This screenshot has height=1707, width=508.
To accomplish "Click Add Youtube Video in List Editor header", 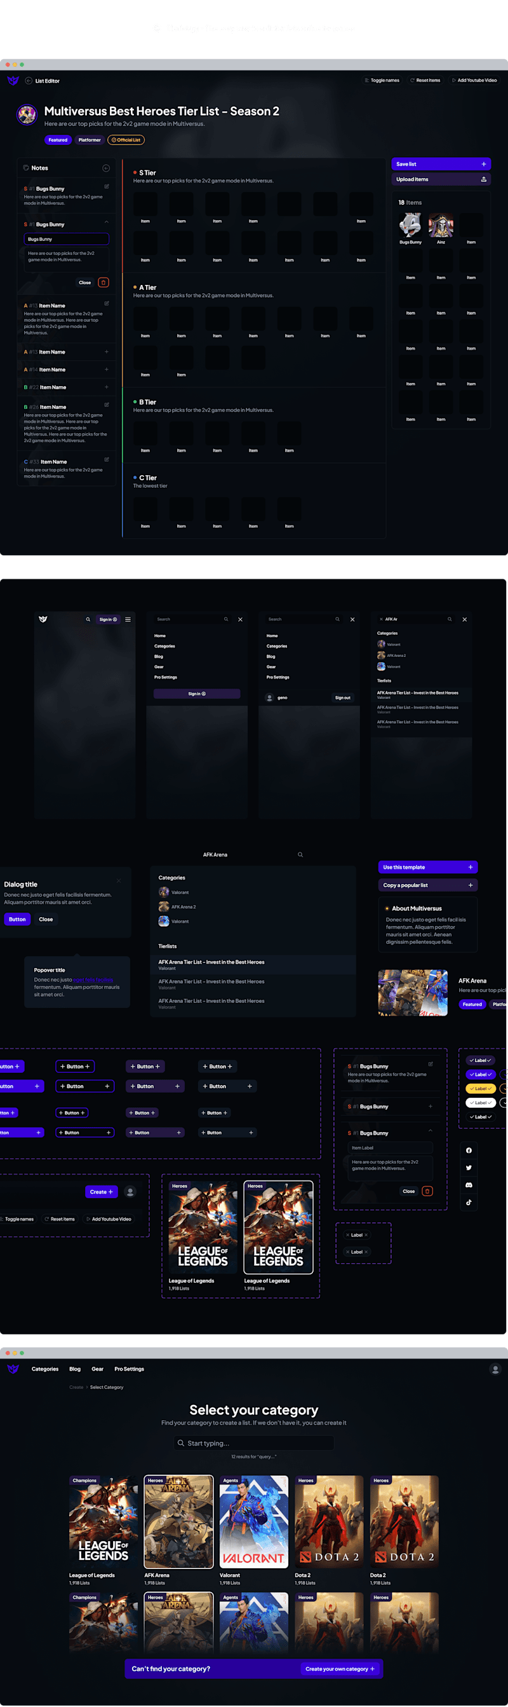I will coord(474,80).
